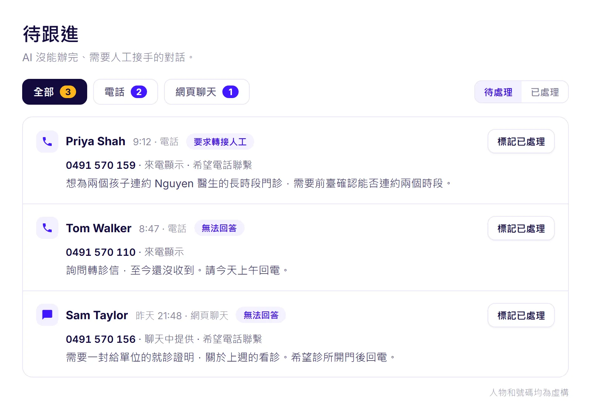
Task: Open the Priya Shah conversation name
Action: pos(95,141)
